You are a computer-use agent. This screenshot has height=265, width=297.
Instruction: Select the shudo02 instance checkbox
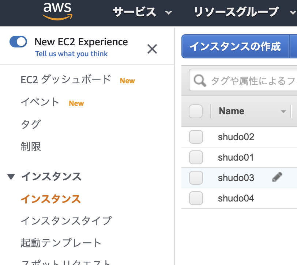click(x=196, y=137)
